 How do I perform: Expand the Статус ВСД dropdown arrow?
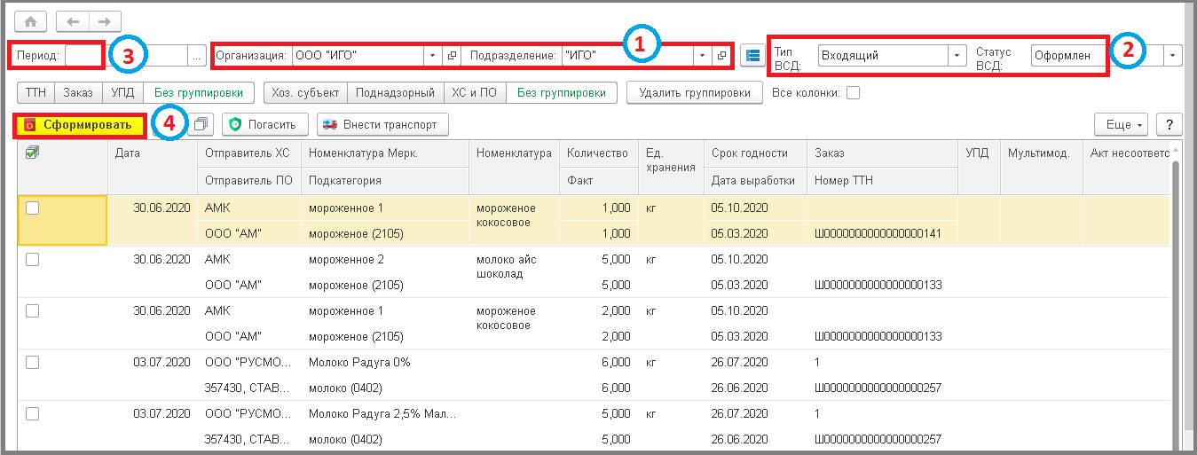click(1174, 55)
